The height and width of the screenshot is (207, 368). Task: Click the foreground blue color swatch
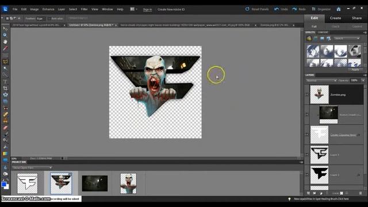pyautogui.click(x=4, y=184)
